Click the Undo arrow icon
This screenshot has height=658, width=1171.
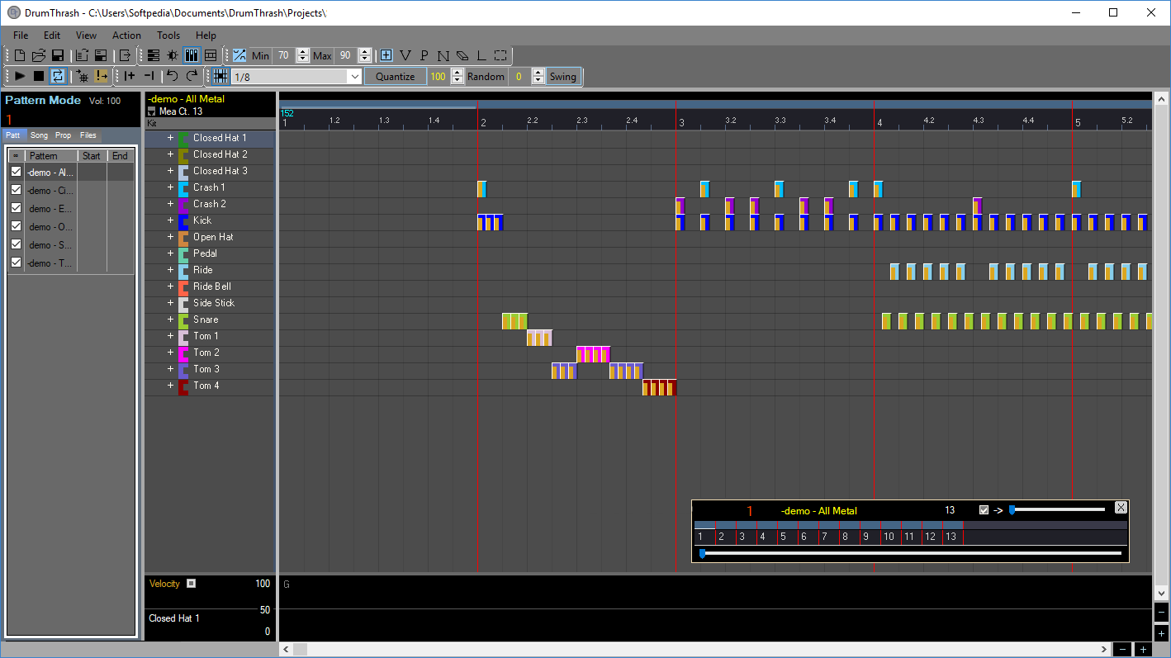[172, 76]
